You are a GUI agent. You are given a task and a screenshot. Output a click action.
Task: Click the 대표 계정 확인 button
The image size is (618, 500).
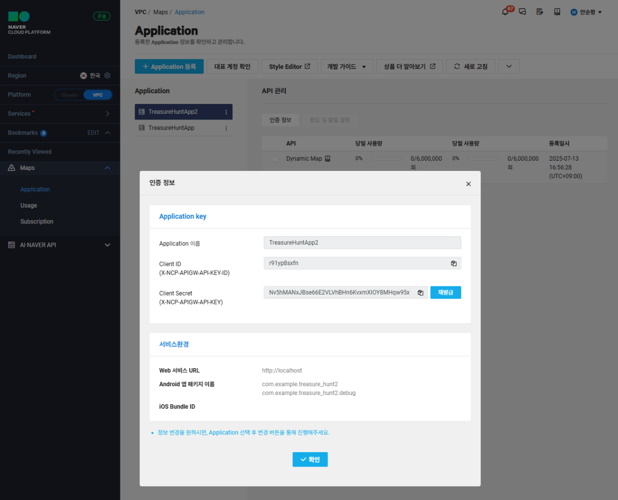coord(232,66)
